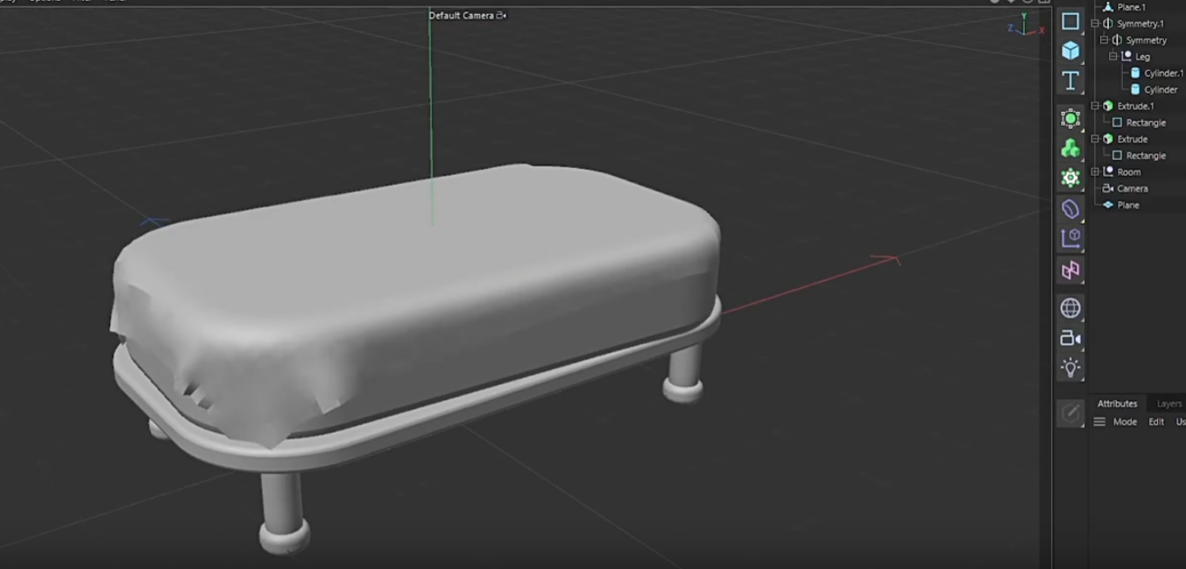Add a Light object from the toolbar
Viewport: 1186px width, 569px height.
click(1070, 368)
